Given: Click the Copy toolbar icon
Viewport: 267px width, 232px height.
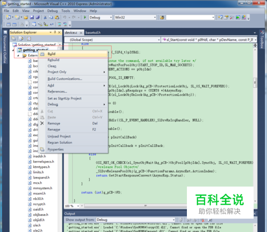Looking at the screenshot, I should pyautogui.click(x=51, y=17).
